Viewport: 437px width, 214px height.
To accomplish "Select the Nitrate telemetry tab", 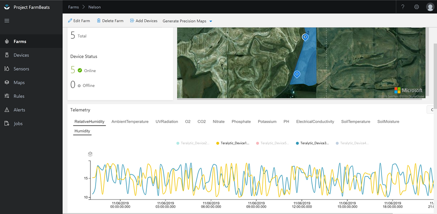I will tap(218, 122).
